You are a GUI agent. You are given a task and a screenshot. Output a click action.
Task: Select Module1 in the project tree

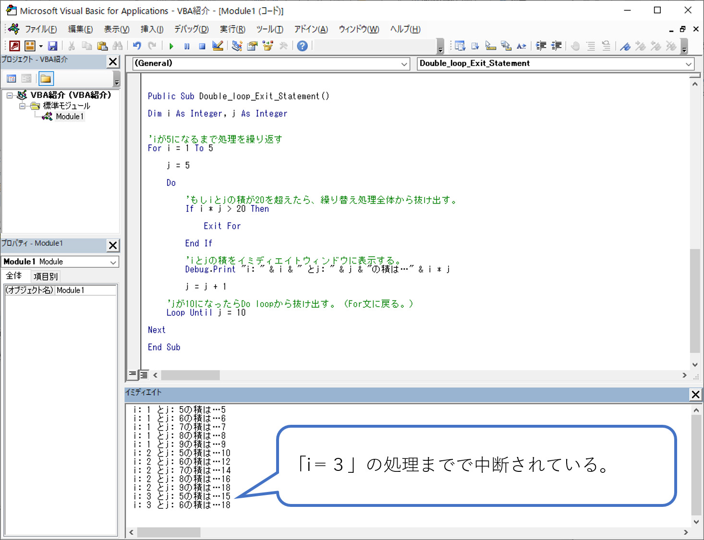click(x=70, y=116)
